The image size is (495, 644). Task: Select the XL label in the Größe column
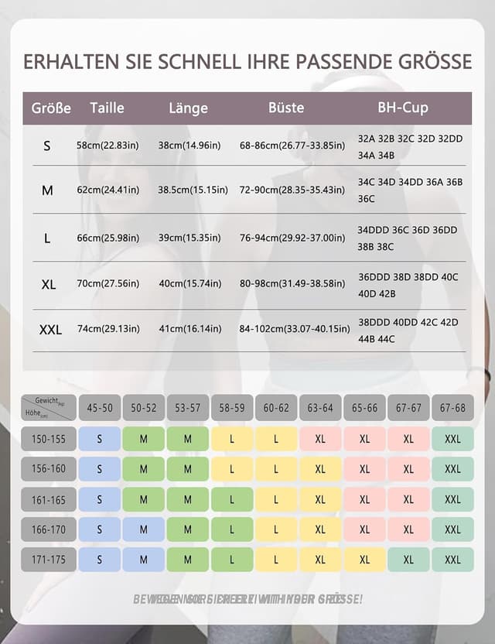pyautogui.click(x=49, y=284)
